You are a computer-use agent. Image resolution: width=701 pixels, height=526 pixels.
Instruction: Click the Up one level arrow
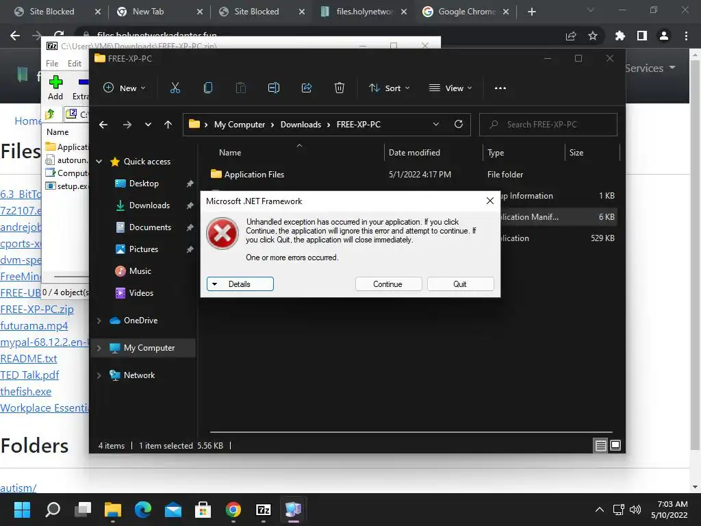168,125
